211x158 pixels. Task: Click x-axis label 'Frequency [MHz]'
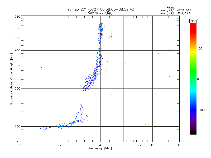pyautogui.click(x=100, y=149)
